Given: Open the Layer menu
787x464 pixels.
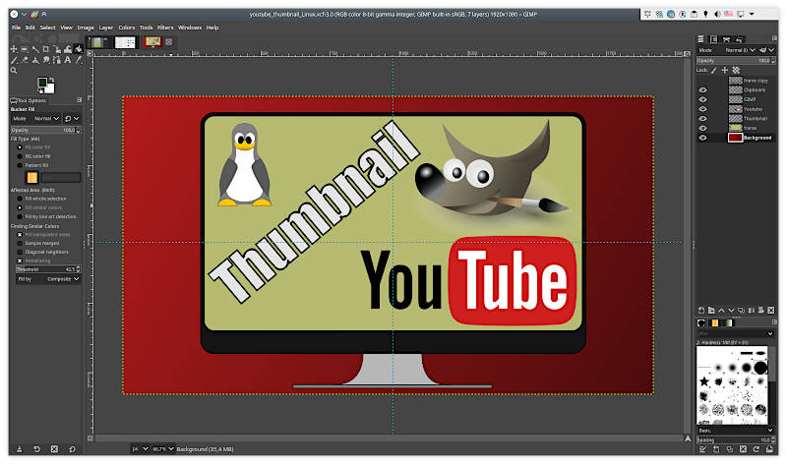Looking at the screenshot, I should (106, 28).
